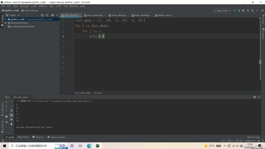The height and width of the screenshot is (149, 265).
Task: Pin the Run tab
Action: coord(6,122)
